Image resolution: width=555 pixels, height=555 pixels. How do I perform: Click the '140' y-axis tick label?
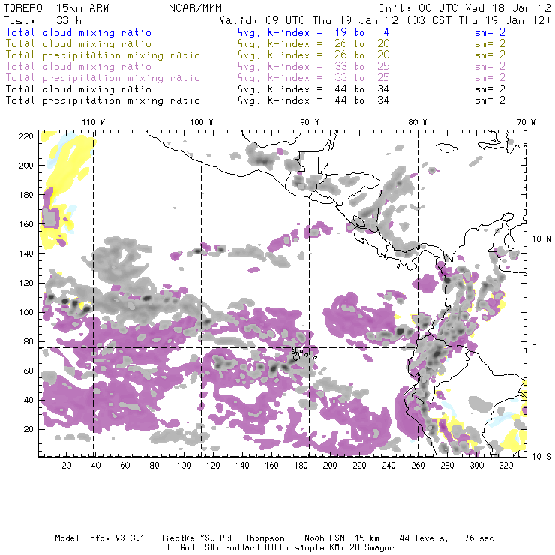[26, 253]
